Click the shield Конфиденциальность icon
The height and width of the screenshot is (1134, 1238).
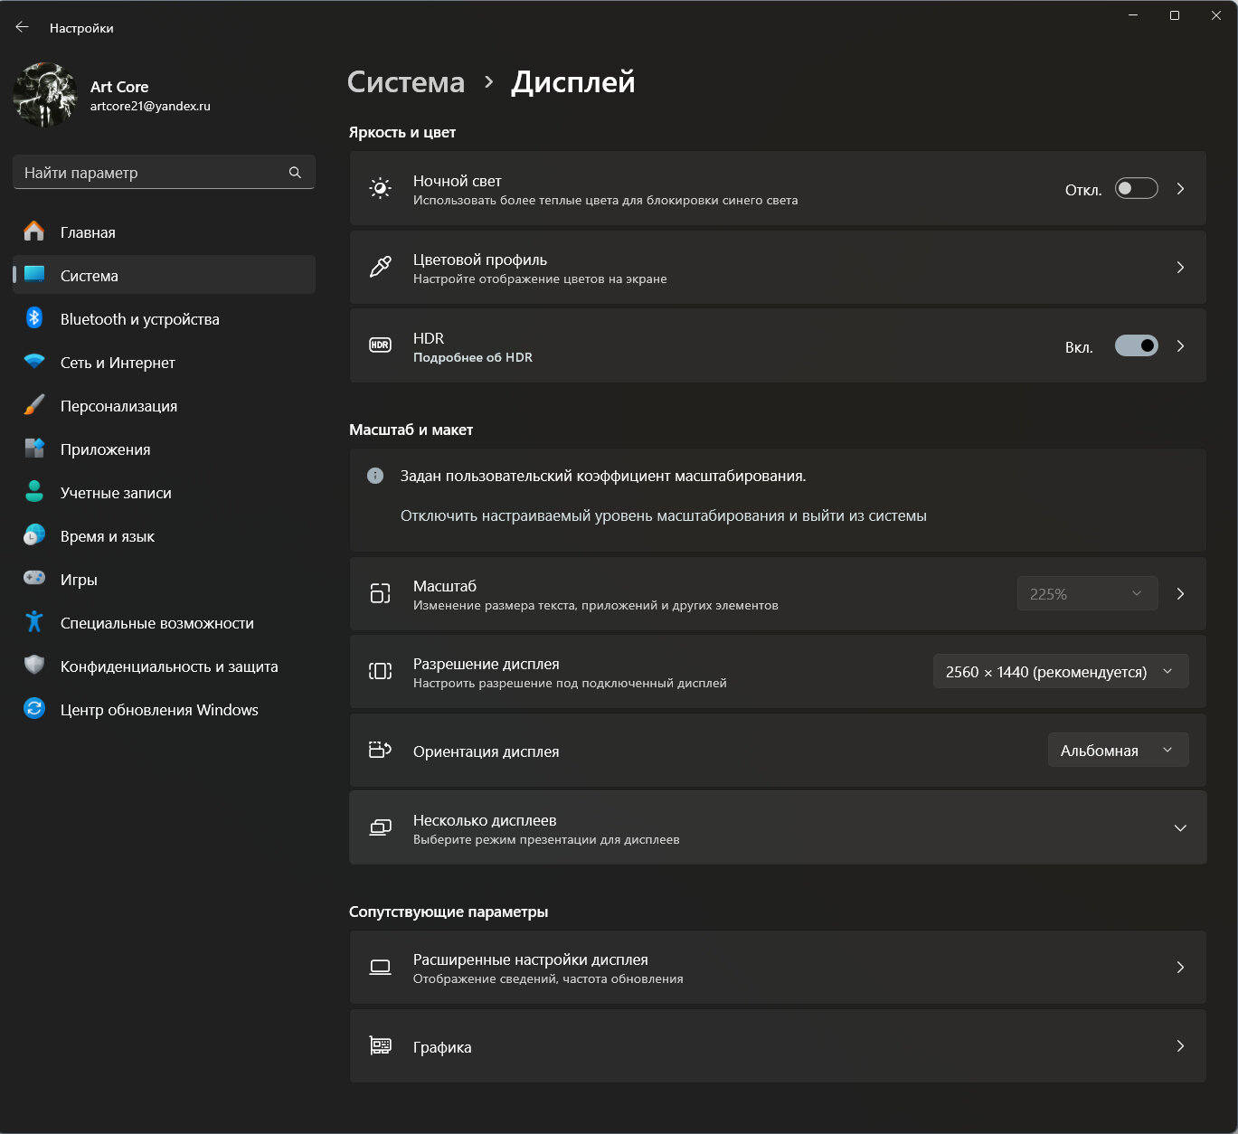pos(34,665)
